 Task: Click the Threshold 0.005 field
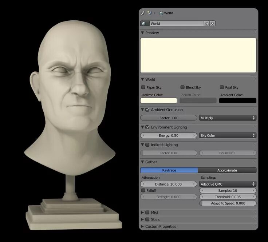228,197
